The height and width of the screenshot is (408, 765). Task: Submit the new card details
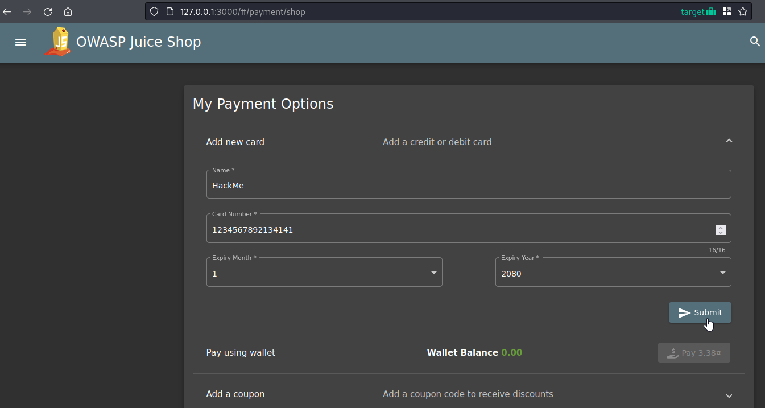(700, 312)
